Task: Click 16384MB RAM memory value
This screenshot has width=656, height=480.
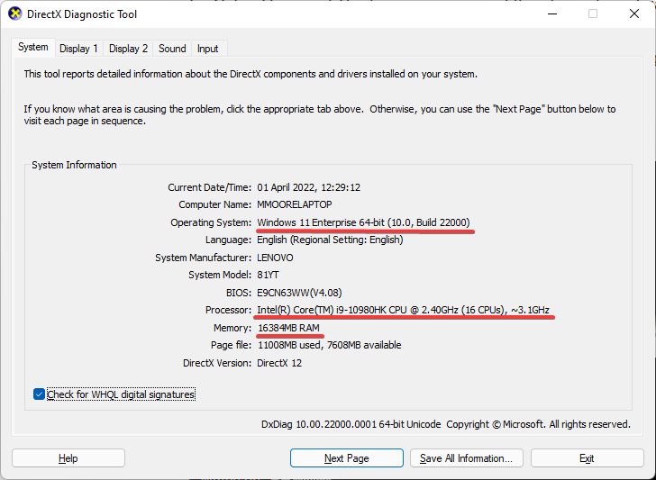Action: (x=288, y=328)
